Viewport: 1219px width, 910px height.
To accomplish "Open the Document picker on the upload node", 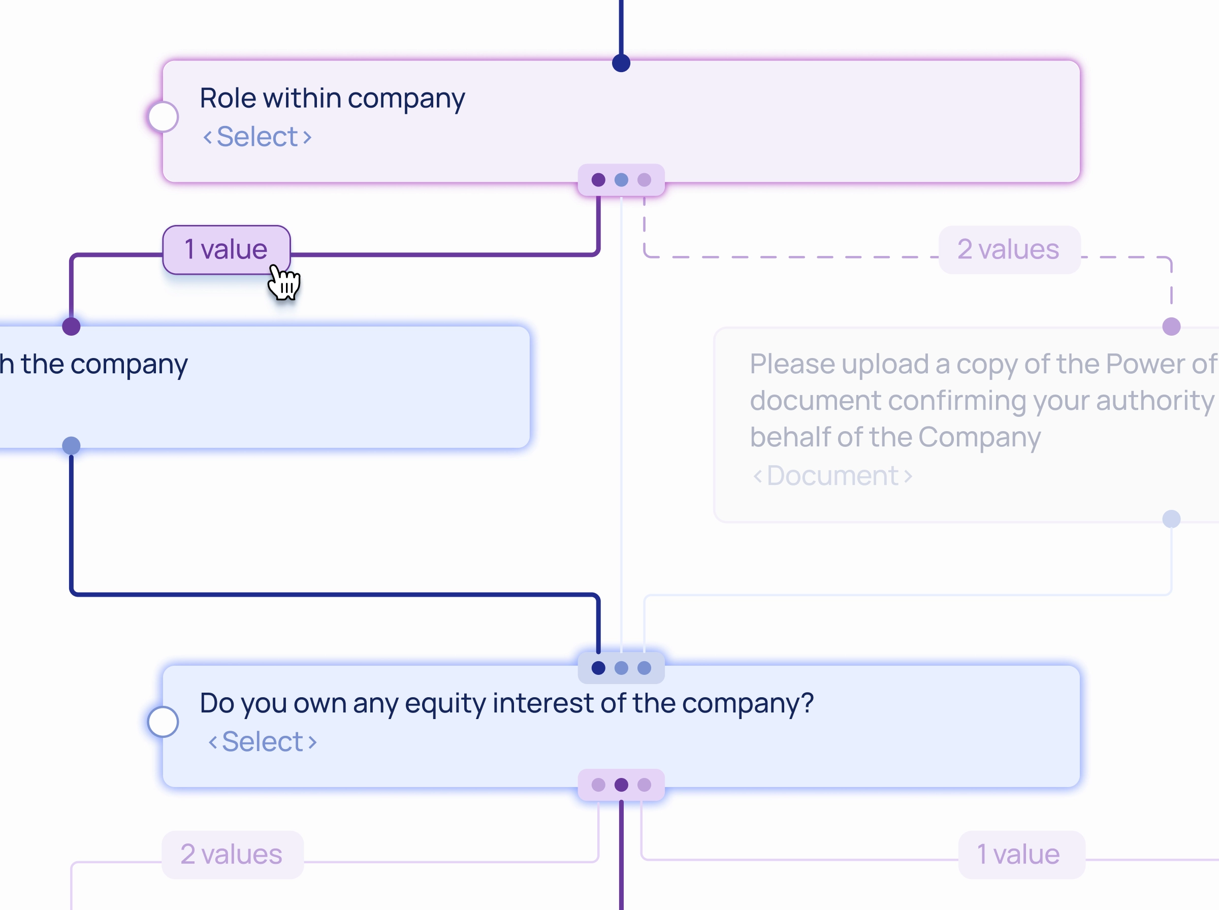I will tap(832, 475).
